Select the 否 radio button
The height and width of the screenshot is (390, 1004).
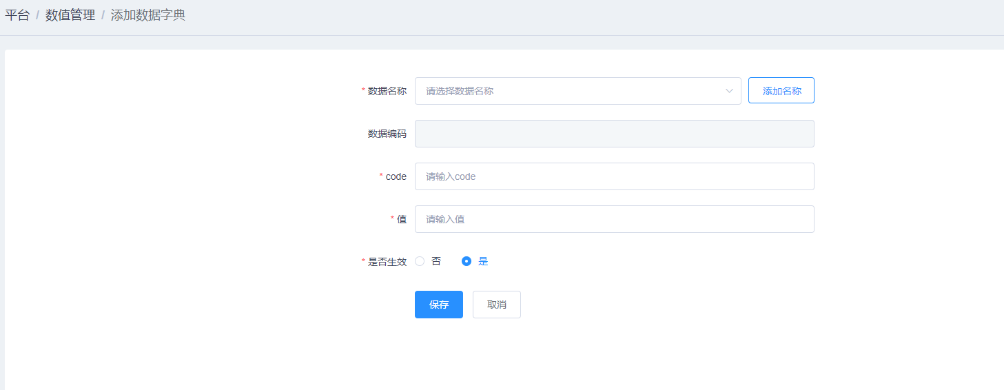pos(420,261)
